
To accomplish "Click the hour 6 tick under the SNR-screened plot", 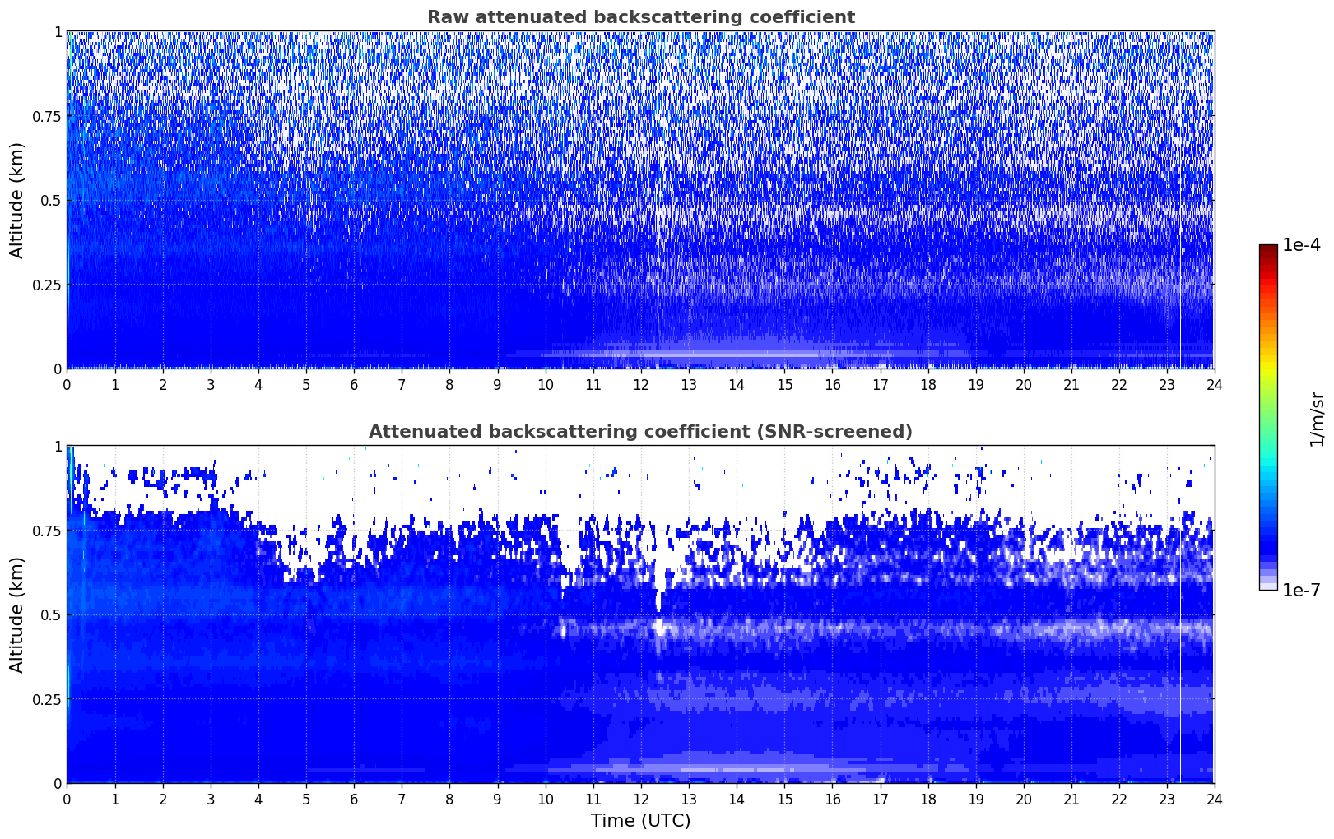I will tap(354, 799).
